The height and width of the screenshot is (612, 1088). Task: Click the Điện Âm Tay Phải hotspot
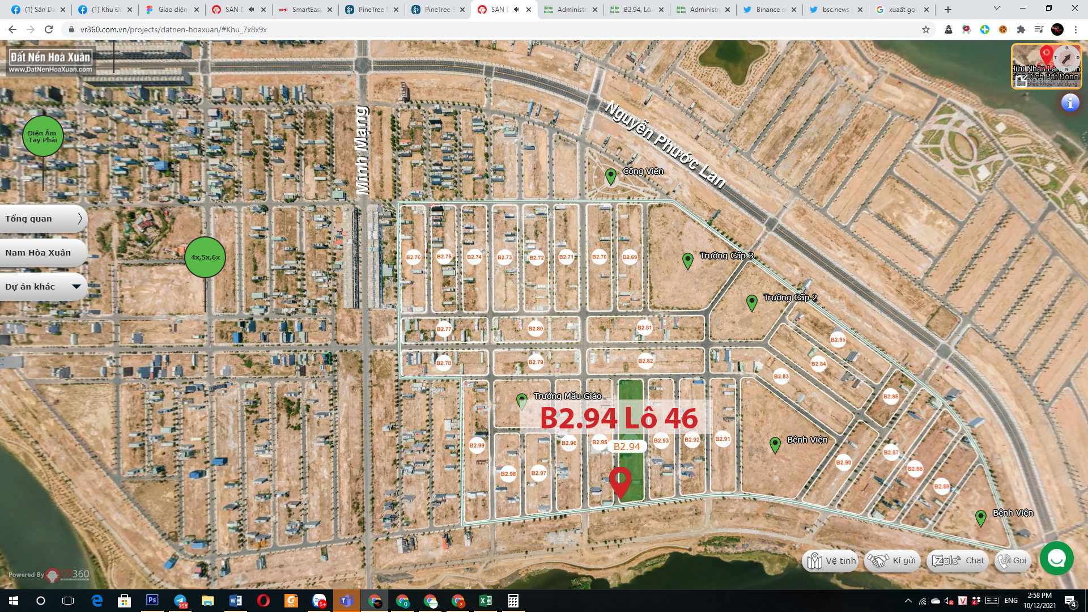(x=42, y=137)
